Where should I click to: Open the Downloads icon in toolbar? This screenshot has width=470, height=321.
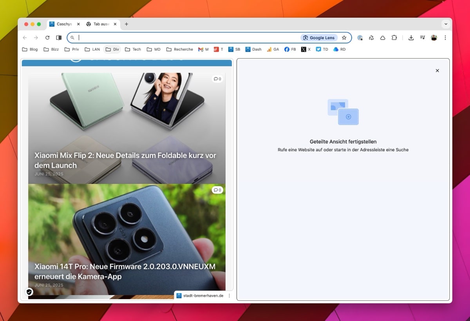pyautogui.click(x=411, y=38)
